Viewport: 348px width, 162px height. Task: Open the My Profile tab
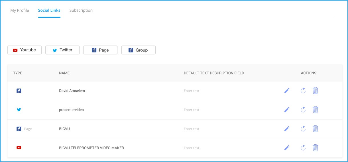click(x=20, y=10)
